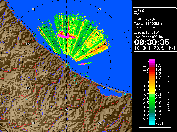Click the '>1.5' label at legend top
The image size is (177, 132).
pyautogui.click(x=145, y=61)
